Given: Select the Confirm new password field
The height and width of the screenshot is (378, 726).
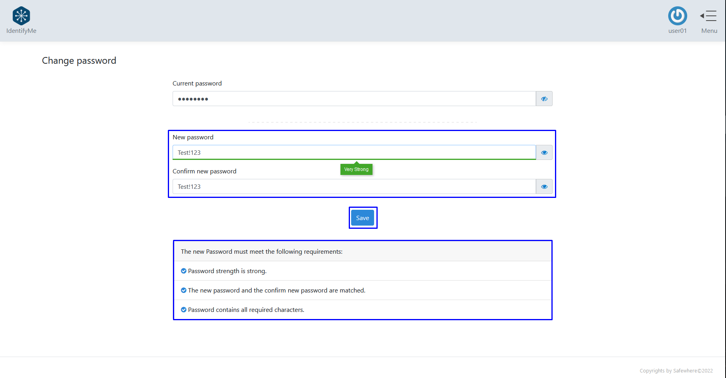Looking at the screenshot, I should click(354, 187).
